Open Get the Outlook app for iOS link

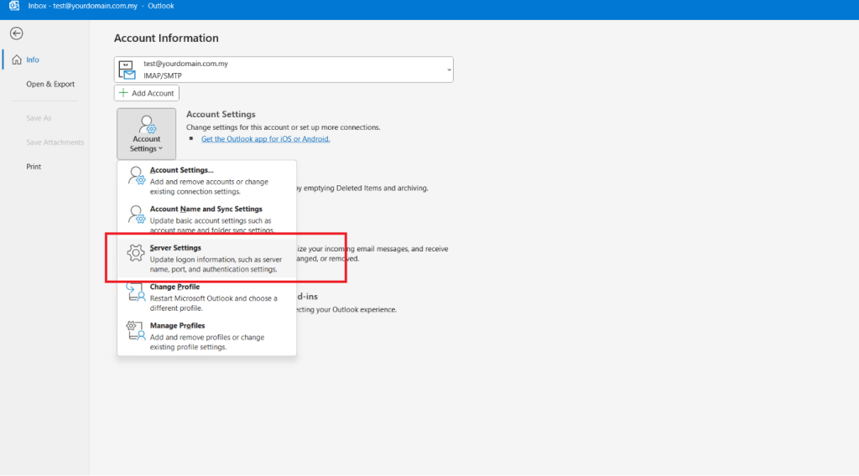tap(266, 139)
